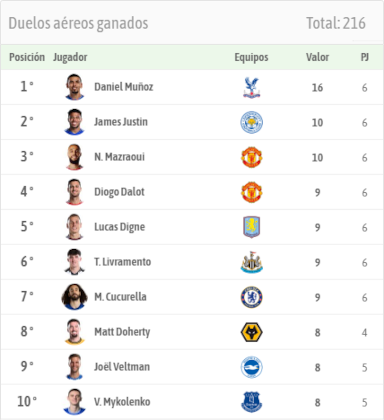Click the Crystal Palace crest next to Daniel Muñoz

coord(252,87)
